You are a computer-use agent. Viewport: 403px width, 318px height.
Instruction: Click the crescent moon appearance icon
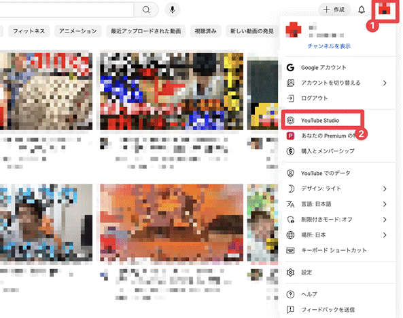coord(290,188)
